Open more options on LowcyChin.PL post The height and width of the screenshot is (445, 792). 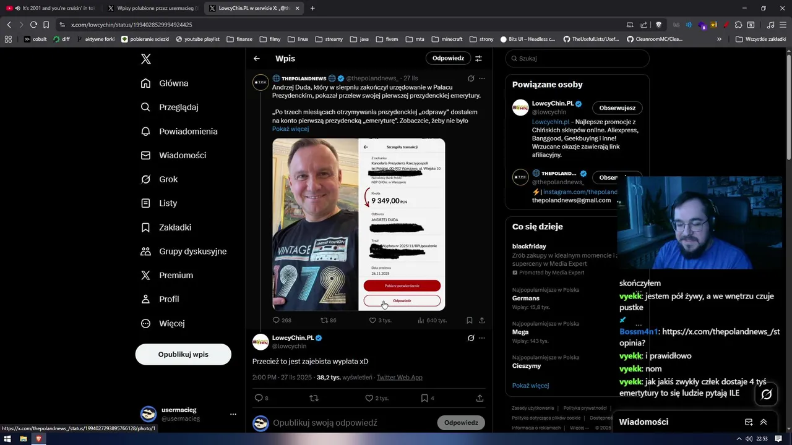(482, 338)
